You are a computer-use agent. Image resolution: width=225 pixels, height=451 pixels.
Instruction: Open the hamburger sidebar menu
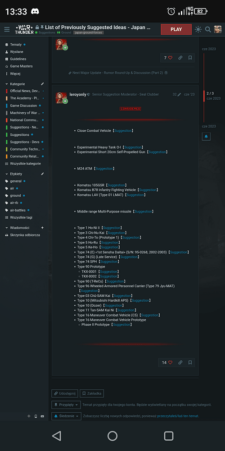(x=7, y=29)
